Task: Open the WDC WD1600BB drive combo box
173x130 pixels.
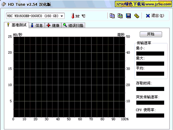Action: pos(35,16)
